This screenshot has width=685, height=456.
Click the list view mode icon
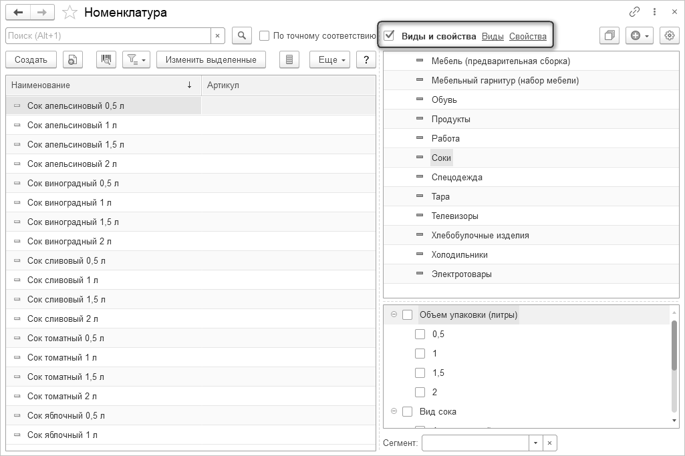[x=289, y=59]
